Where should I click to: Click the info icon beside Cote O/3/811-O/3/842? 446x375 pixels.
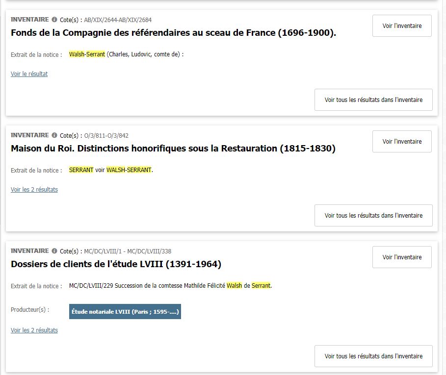(x=54, y=135)
